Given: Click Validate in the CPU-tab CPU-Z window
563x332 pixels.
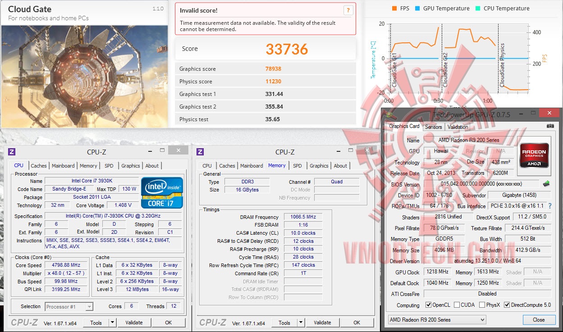Looking at the screenshot, I should (134, 323).
